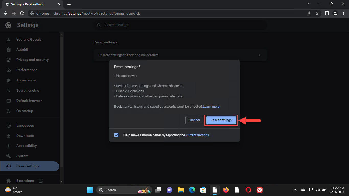
Task: Open a new tab with plus button
Action: [x=69, y=4]
